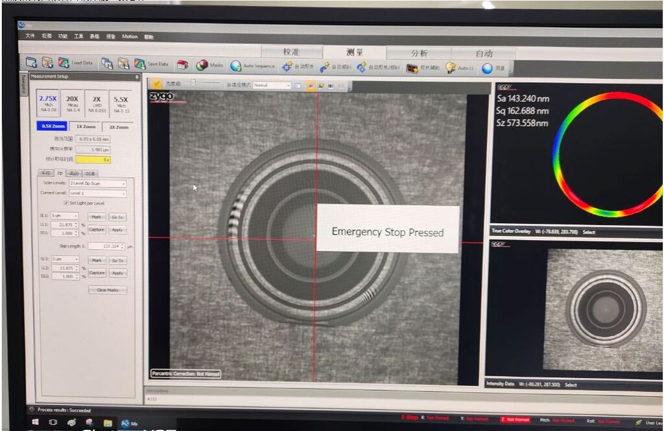Viewport: 664px width, 431px height.
Task: Select the 20X Mirau objective
Action: (x=72, y=104)
